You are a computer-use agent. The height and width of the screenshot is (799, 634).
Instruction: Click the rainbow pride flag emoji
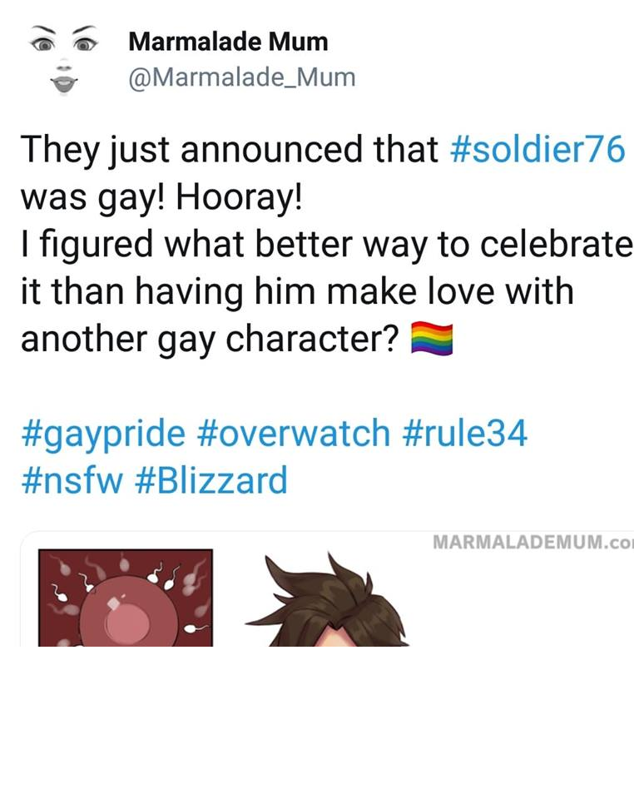(x=432, y=339)
